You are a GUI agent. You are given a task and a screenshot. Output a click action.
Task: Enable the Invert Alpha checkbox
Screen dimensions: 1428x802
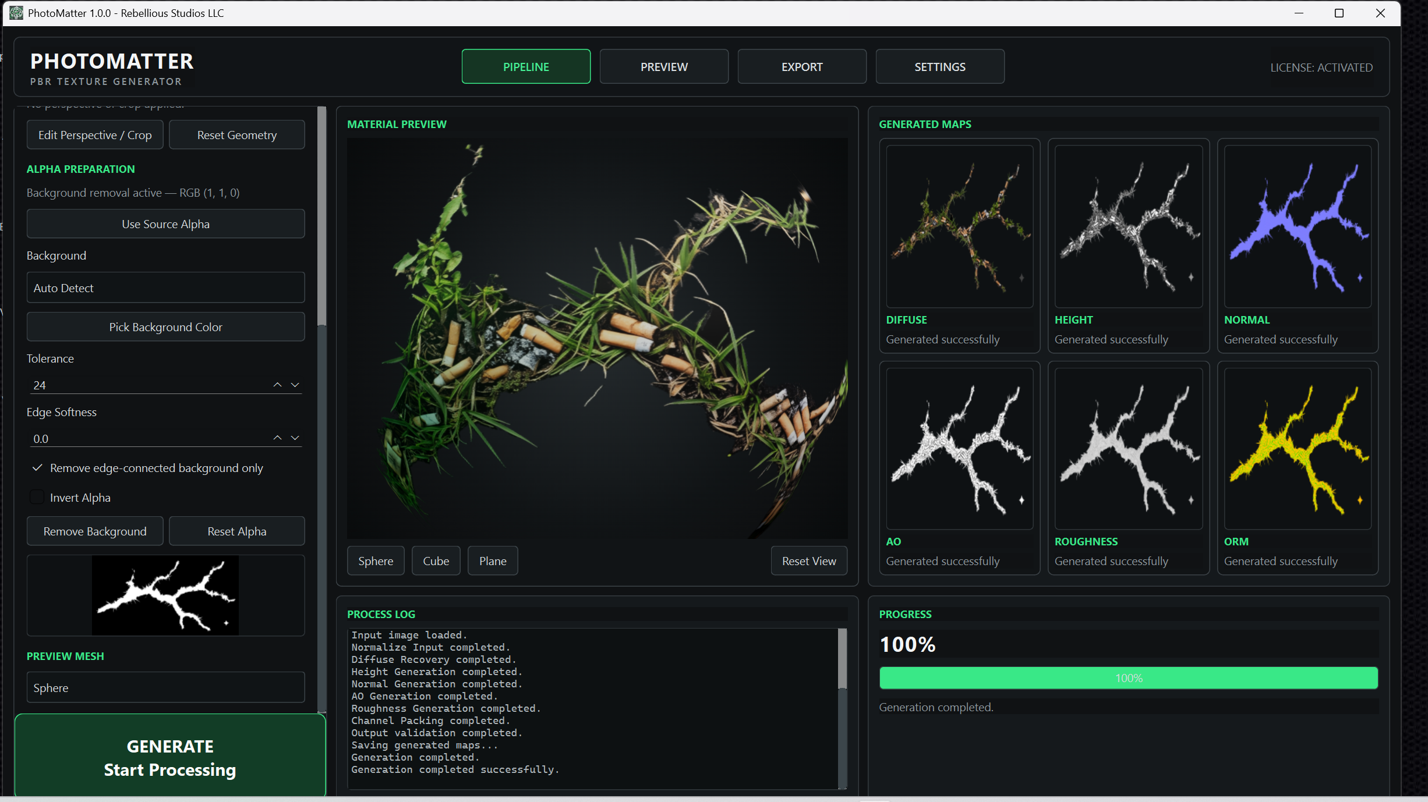coord(37,497)
